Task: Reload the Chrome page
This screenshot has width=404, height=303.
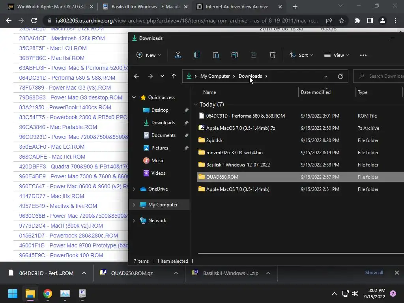Action: tap(34, 21)
